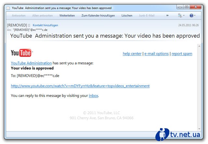Open the dropdown arrow beside the view icon
Image resolution: width=208 pixels, height=144 pixels.
[184, 16]
